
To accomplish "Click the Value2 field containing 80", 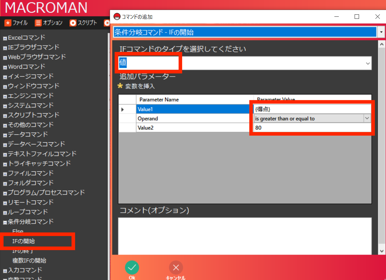I will (x=312, y=128).
